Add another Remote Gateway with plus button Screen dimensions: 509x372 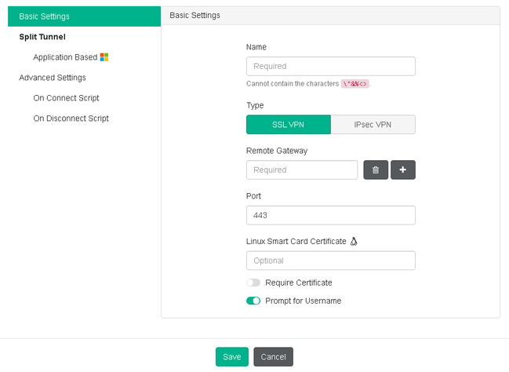click(403, 170)
